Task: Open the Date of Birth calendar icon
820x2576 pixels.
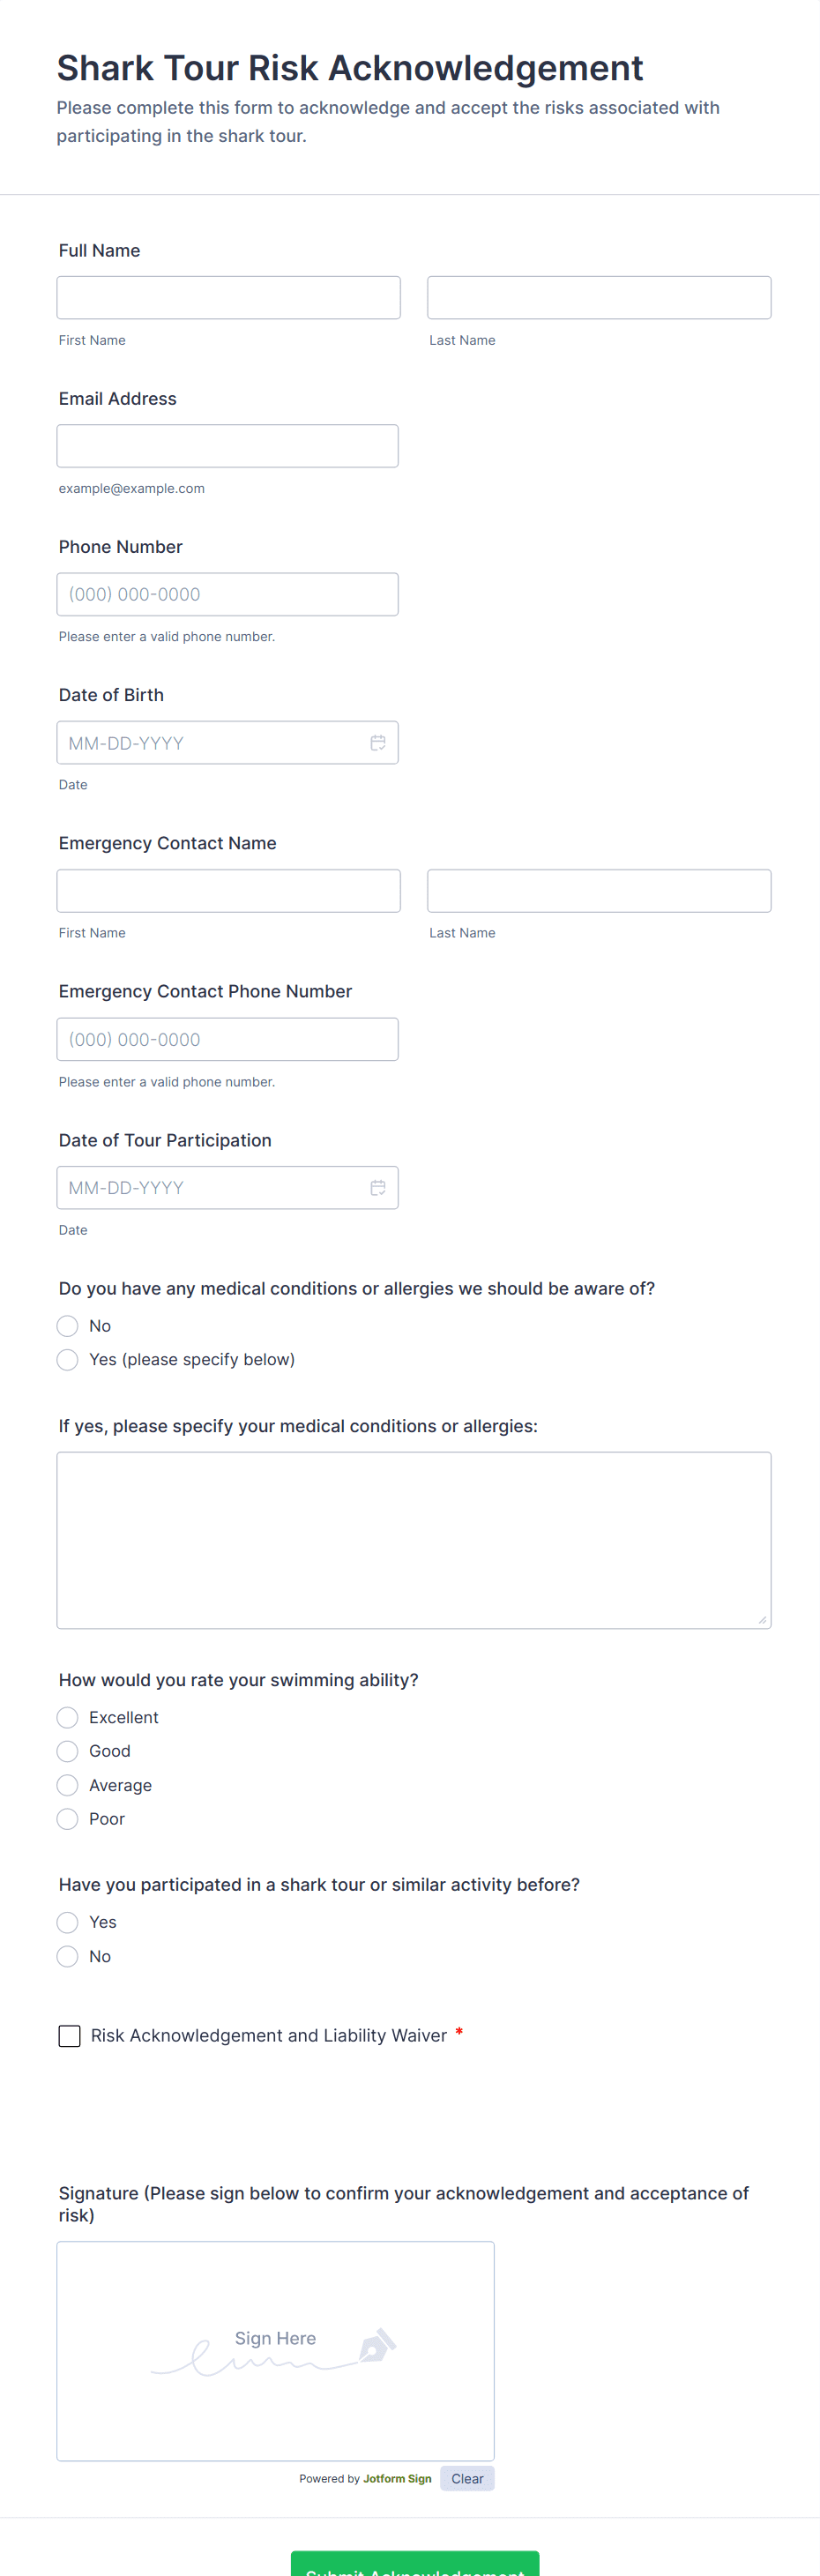Action: pos(378,742)
